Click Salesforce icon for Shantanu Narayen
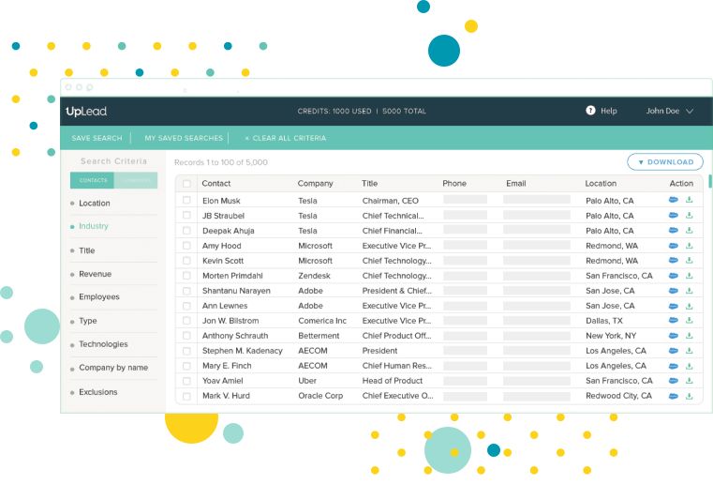713x484 pixels. (674, 291)
